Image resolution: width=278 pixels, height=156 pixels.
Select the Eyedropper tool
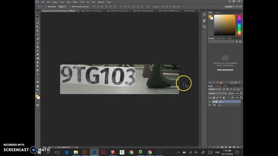coord(38,35)
